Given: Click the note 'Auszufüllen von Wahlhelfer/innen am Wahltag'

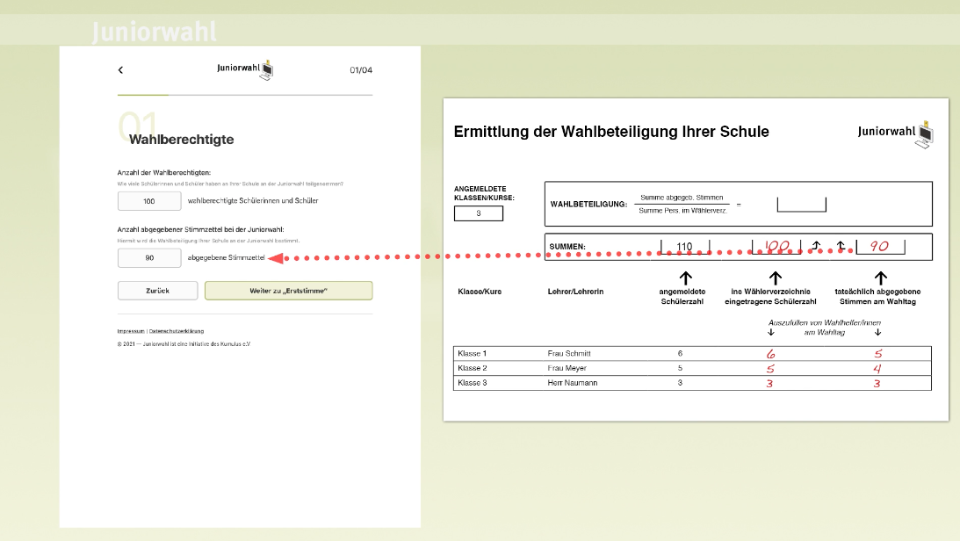Looking at the screenshot, I should pos(825,328).
